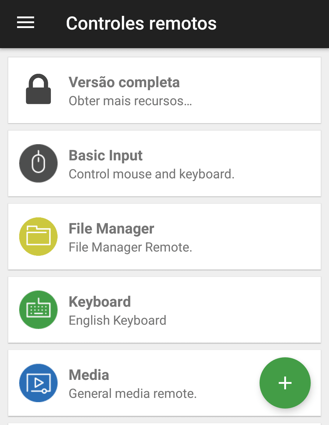Tap "General media remote." description

point(133,394)
